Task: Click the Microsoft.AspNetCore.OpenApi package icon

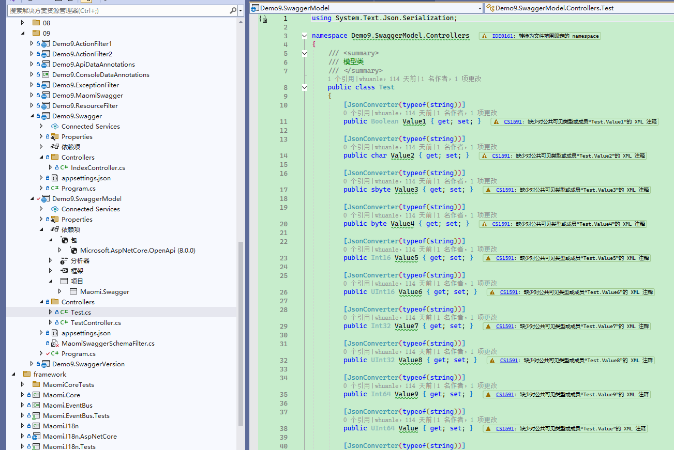Action: (x=73, y=251)
